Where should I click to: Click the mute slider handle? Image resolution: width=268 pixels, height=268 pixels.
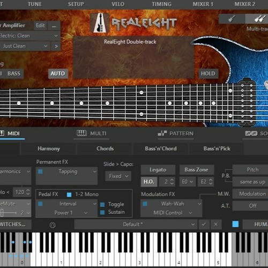tap(2, 213)
